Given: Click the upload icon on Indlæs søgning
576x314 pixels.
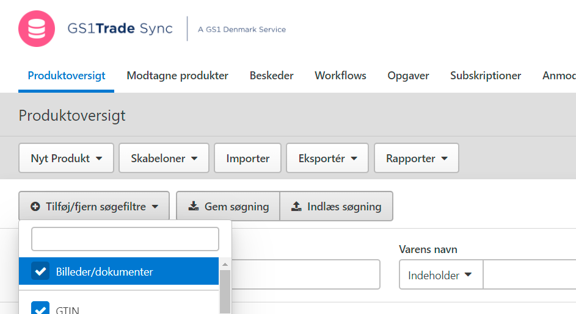Looking at the screenshot, I should [297, 207].
